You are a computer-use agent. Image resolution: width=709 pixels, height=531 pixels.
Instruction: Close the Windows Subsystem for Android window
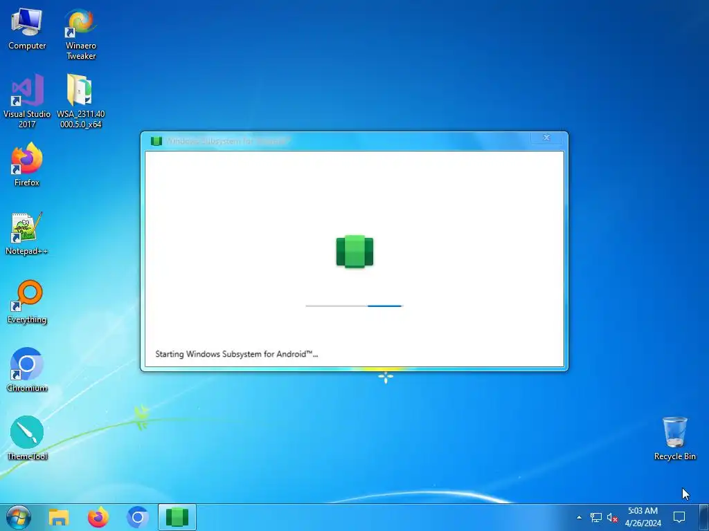(x=546, y=138)
